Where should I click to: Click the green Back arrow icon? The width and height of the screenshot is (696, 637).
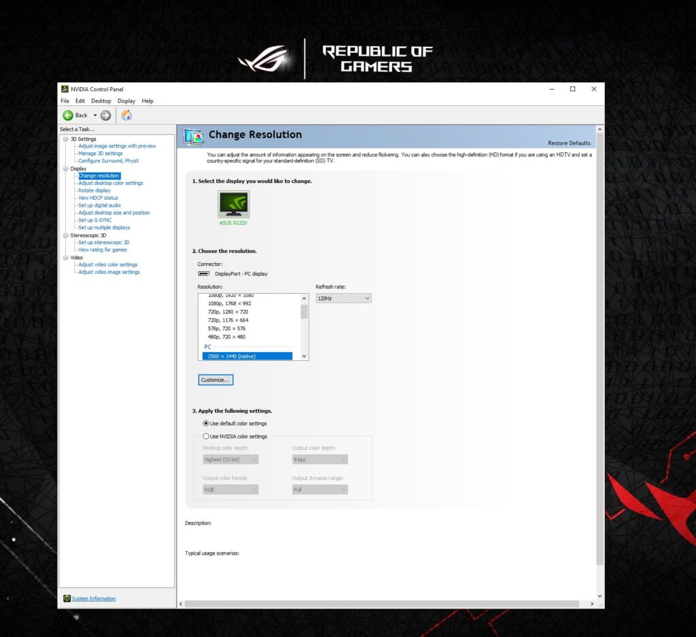click(68, 116)
